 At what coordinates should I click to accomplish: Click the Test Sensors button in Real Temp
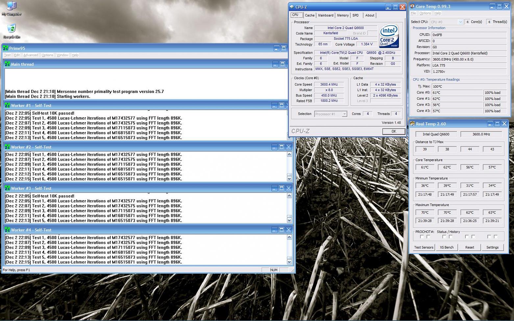click(424, 247)
